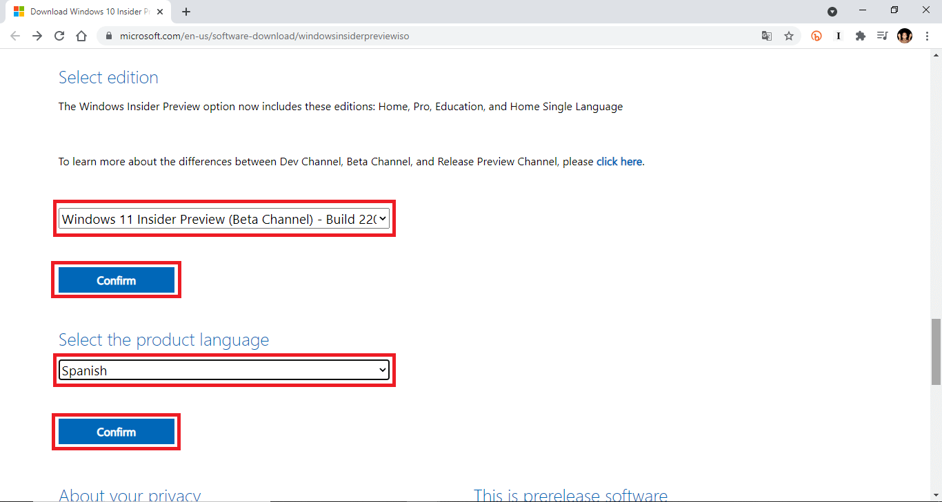This screenshot has height=502, width=942.
Task: Open the Windows 11 Insider Preview edition dropdown
Action: pyautogui.click(x=224, y=219)
